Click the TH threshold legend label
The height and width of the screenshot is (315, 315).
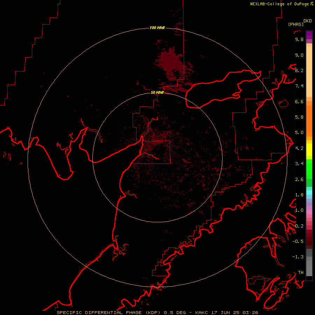pyautogui.click(x=301, y=273)
